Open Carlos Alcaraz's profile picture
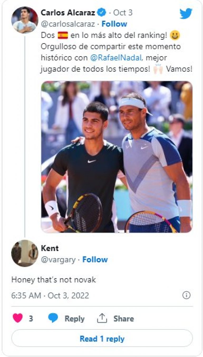 coord(25,20)
